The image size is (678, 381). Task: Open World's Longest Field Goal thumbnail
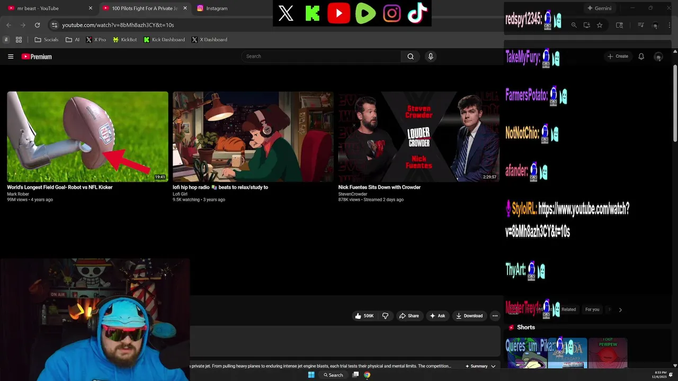click(x=87, y=137)
